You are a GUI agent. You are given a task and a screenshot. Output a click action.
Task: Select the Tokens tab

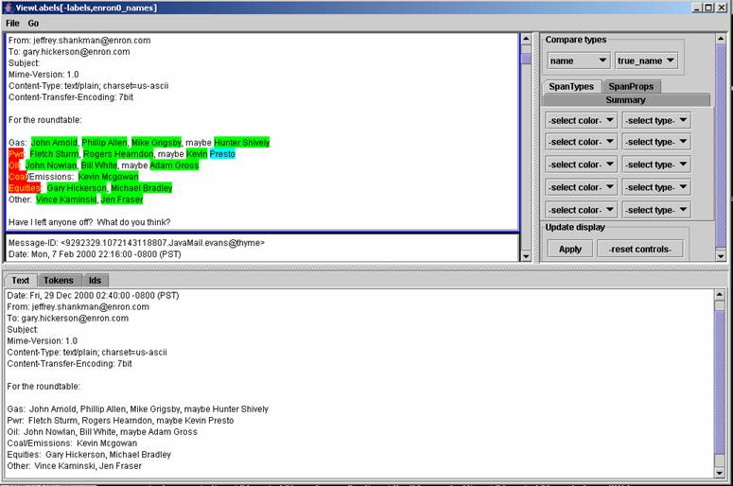point(59,280)
